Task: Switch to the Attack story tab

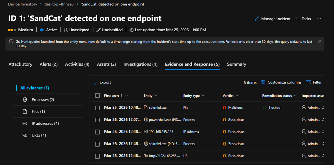Action: click(20, 64)
